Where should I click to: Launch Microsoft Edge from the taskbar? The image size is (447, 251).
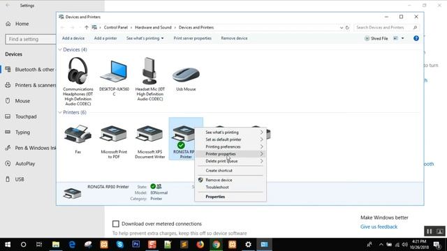(72, 245)
